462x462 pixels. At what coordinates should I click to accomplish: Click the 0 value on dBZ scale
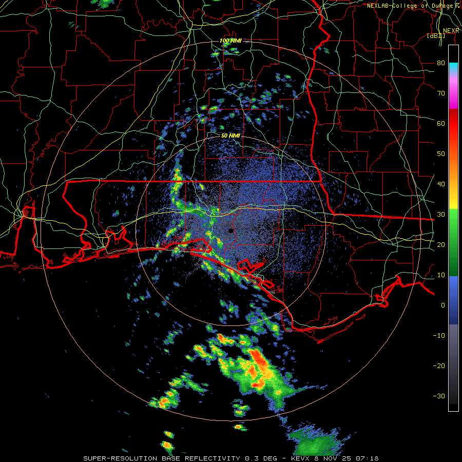click(x=443, y=305)
